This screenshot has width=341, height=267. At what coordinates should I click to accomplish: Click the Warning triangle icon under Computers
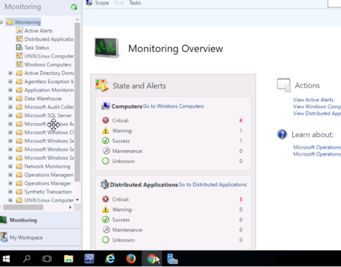pos(105,131)
